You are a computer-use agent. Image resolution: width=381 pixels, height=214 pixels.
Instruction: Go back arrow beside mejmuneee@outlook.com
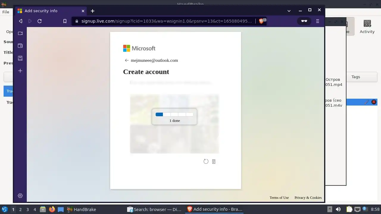[x=127, y=60]
